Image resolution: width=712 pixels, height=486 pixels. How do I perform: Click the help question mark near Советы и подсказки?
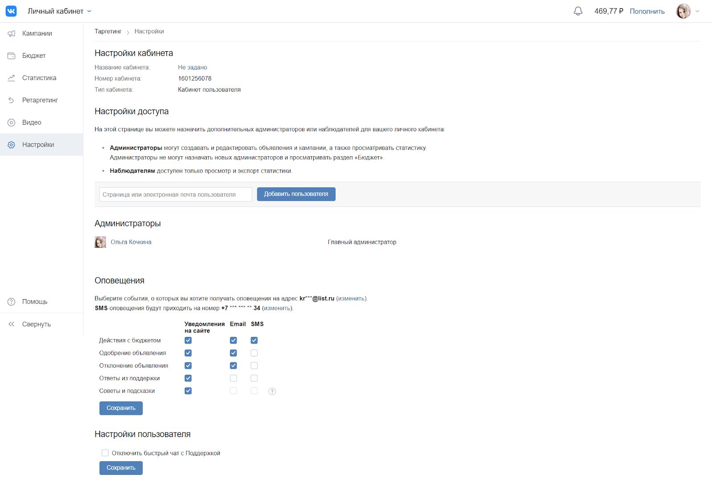pos(272,391)
